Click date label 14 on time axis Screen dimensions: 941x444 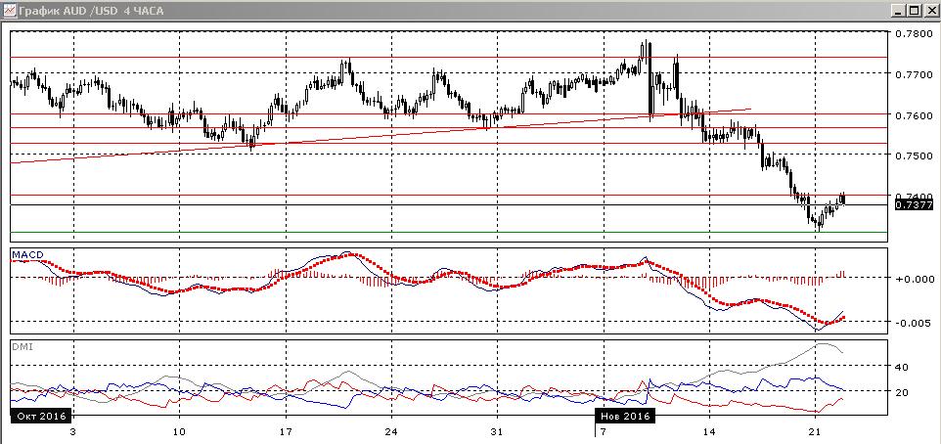(709, 432)
